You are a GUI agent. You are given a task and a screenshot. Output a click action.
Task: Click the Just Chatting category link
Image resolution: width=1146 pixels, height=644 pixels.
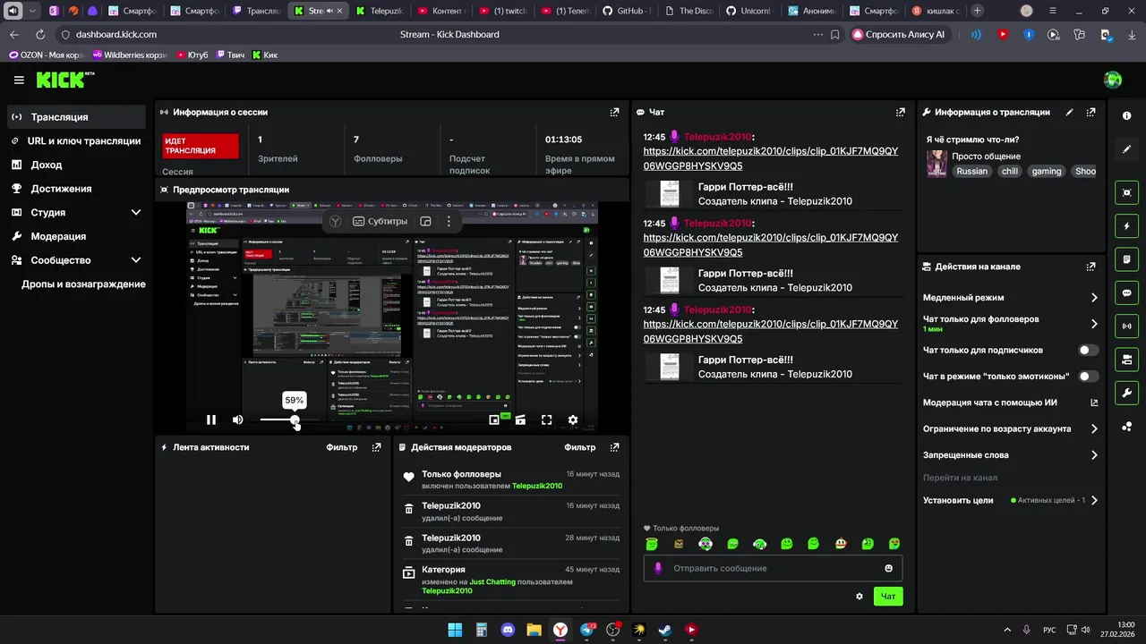492,581
